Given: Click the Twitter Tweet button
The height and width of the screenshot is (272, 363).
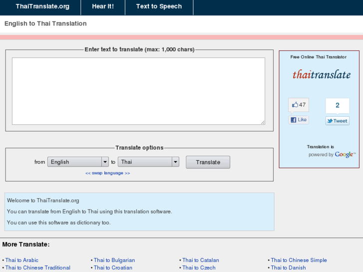Looking at the screenshot, I should coord(338,121).
